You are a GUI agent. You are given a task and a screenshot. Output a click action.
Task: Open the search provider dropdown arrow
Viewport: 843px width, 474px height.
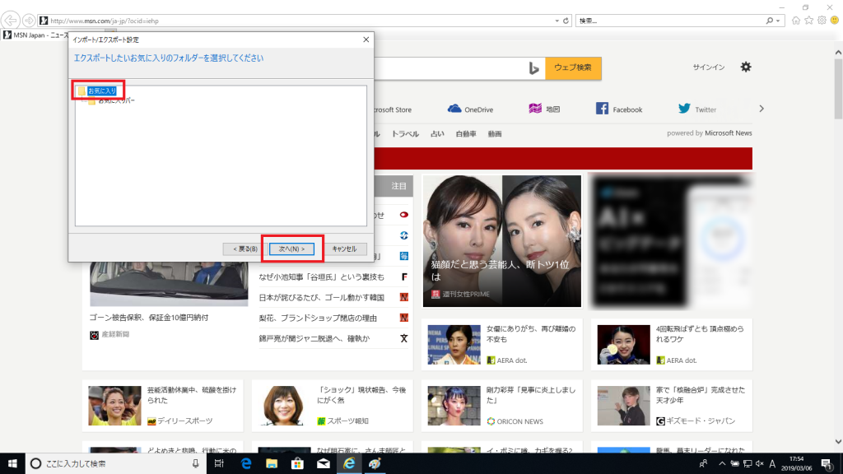pyautogui.click(x=777, y=21)
